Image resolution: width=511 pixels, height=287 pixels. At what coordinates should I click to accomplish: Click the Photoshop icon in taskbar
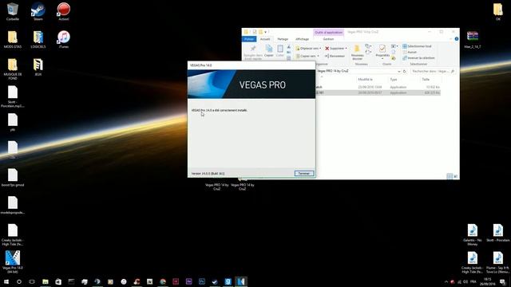coord(202,281)
